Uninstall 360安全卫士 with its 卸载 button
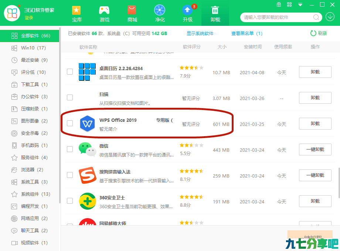The height and width of the screenshot is (251, 340). (315, 201)
